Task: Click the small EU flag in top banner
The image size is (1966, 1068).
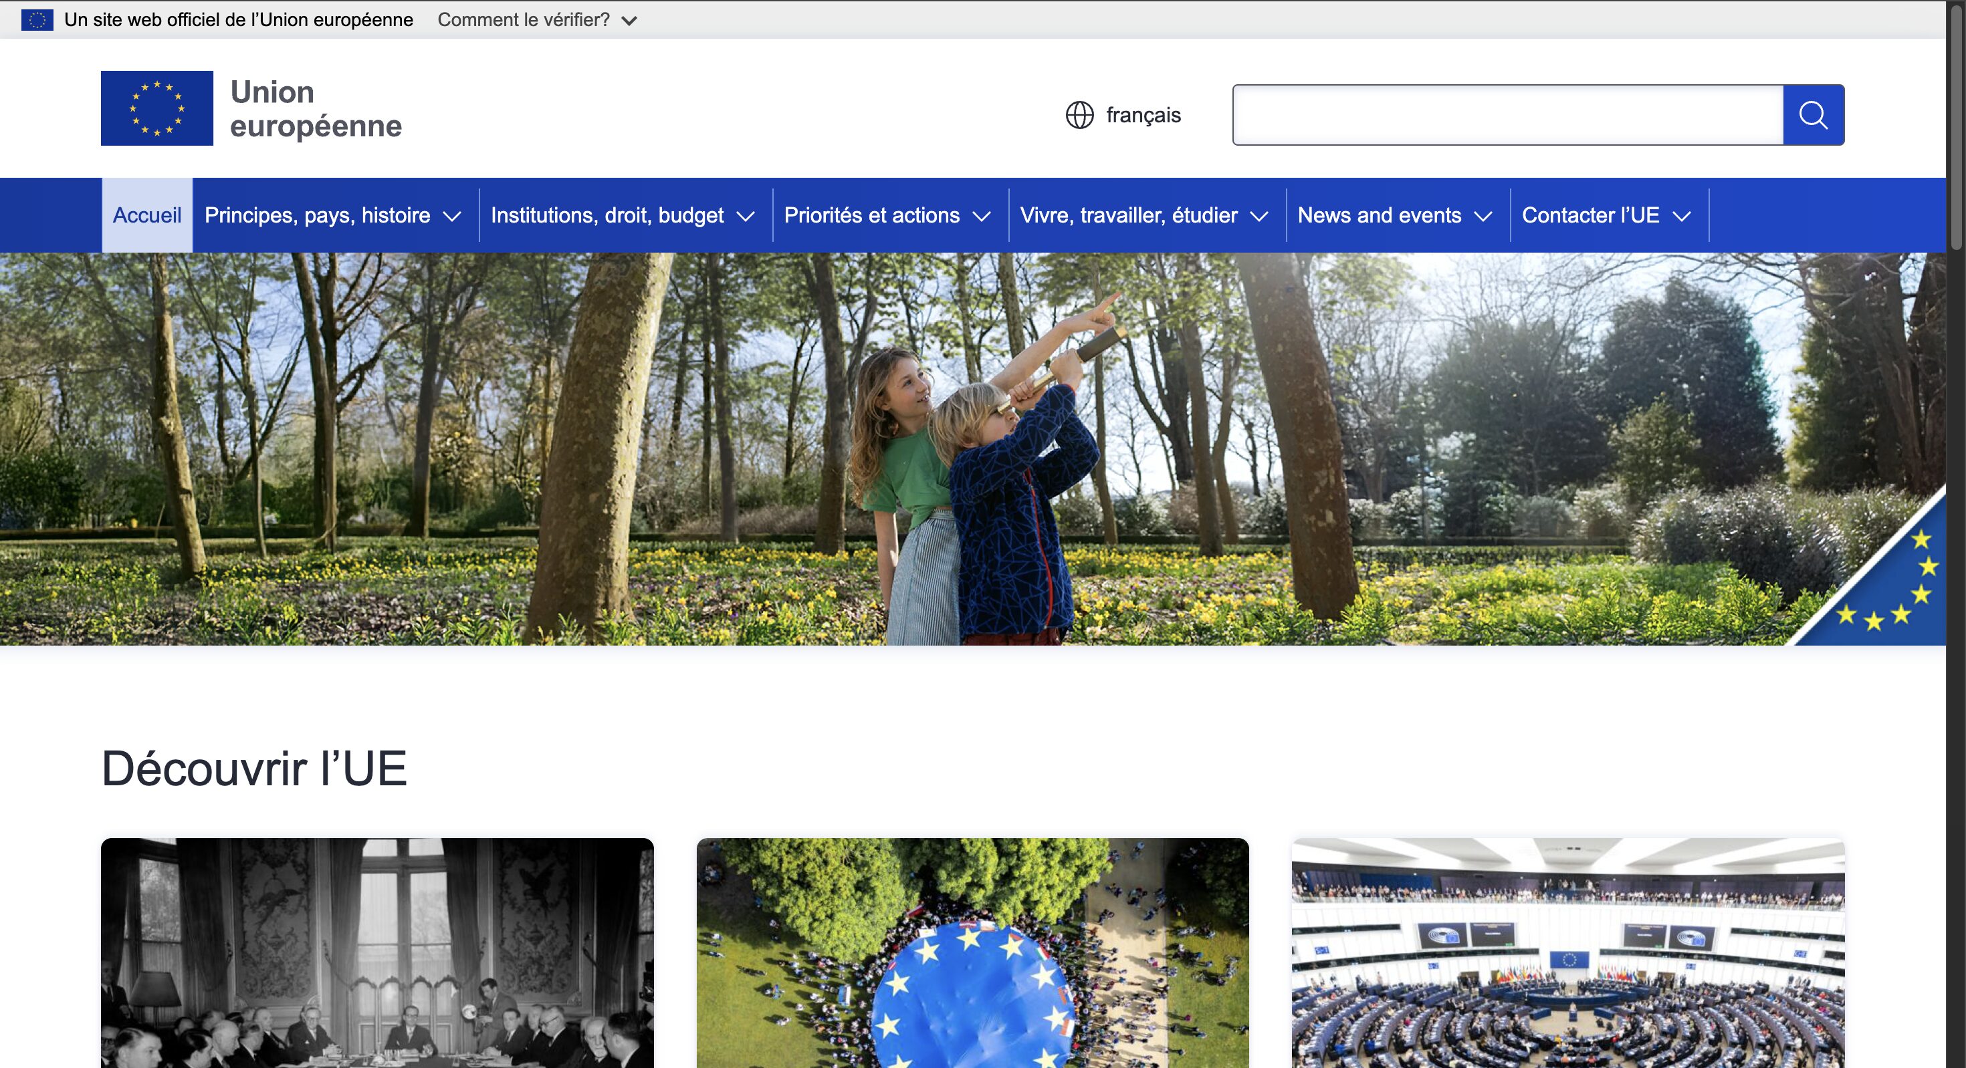Action: pyautogui.click(x=37, y=20)
